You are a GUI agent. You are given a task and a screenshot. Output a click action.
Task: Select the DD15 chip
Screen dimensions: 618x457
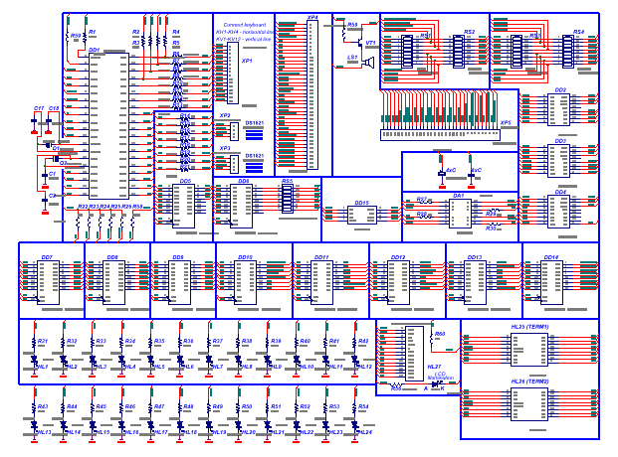click(360, 216)
